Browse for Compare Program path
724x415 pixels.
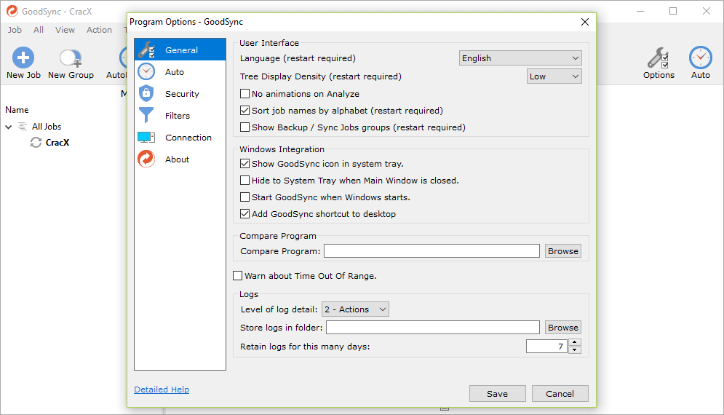(563, 251)
